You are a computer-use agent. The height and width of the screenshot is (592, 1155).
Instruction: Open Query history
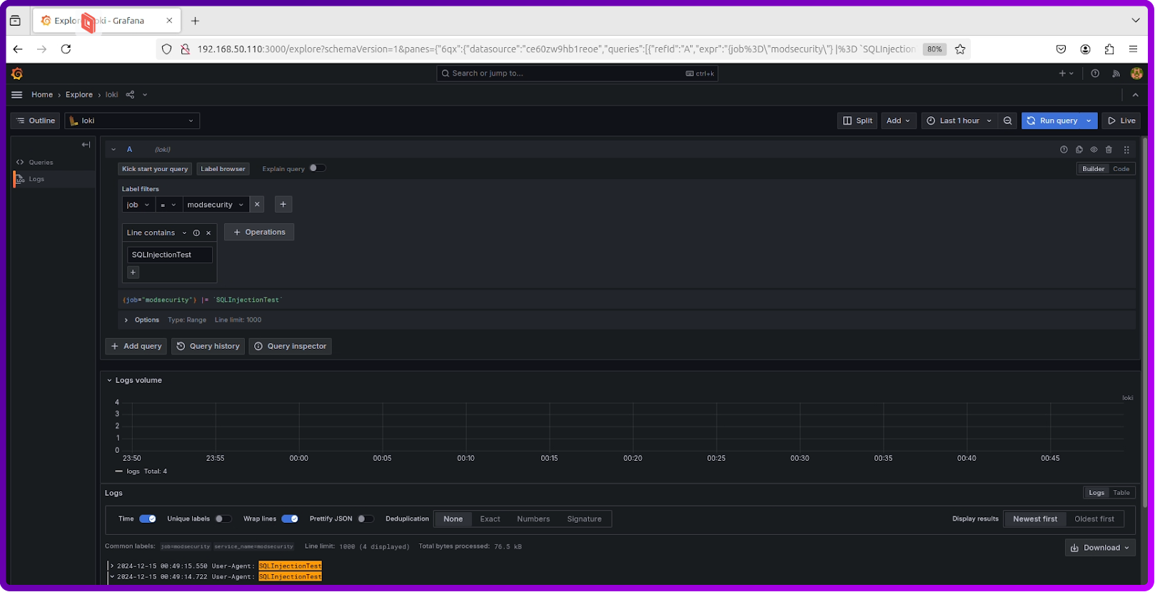tap(208, 347)
